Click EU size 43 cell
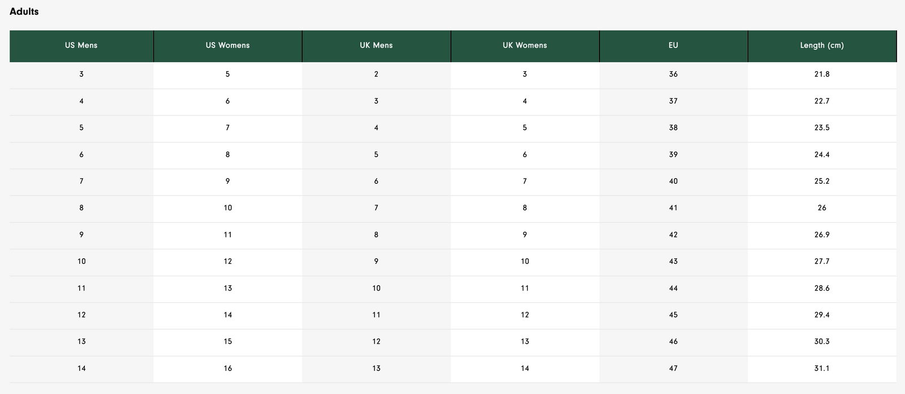Viewport: 905px width, 394px height. (673, 262)
